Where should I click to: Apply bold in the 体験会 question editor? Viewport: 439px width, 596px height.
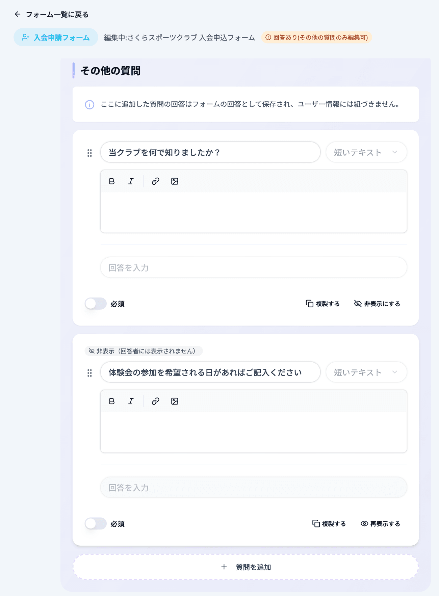pos(112,401)
